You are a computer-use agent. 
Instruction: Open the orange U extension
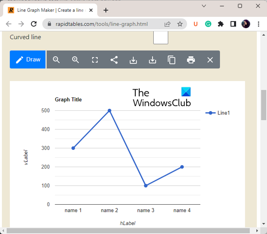196,24
